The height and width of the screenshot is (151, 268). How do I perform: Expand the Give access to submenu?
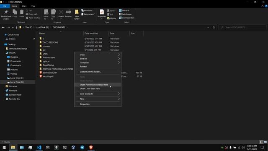click(98, 94)
